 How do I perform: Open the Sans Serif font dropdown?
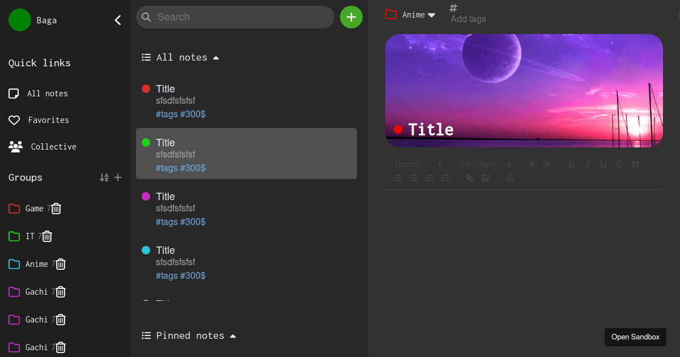tap(483, 164)
